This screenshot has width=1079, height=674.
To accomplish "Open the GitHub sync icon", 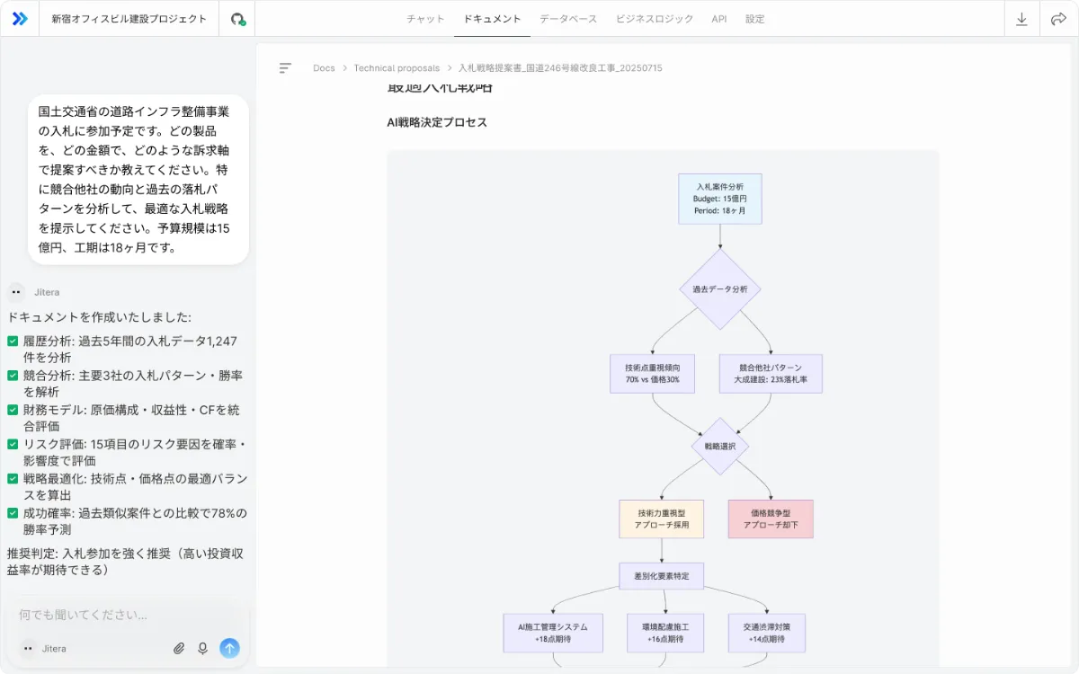I will [x=237, y=19].
